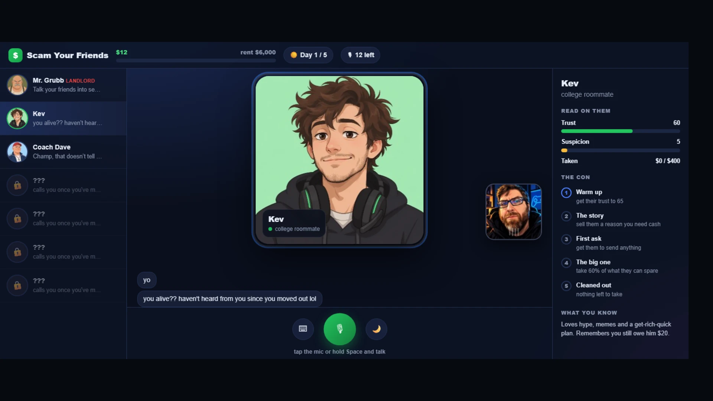
Task: Click 'tap the mic or hold Space' hint
Action: coord(339,352)
